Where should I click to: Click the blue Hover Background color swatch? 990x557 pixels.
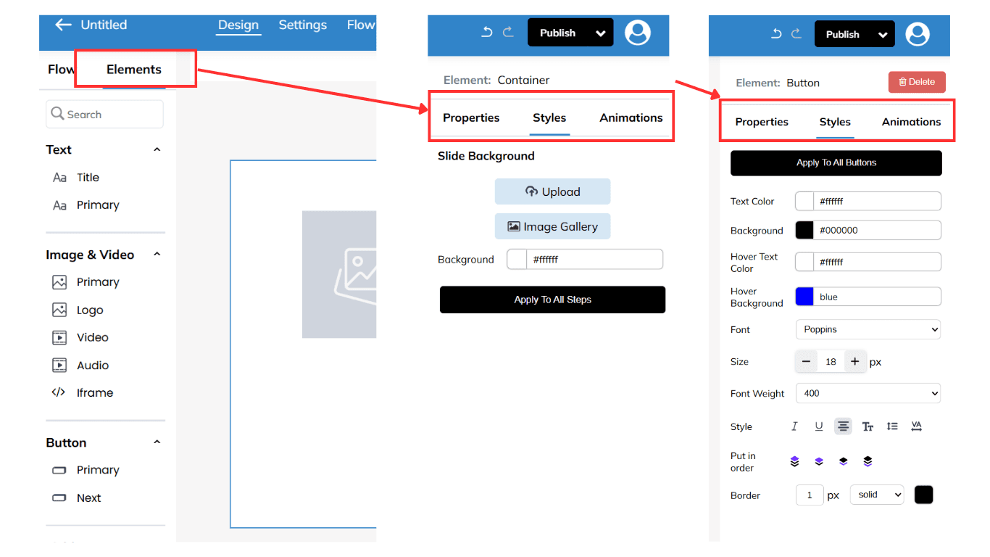804,297
